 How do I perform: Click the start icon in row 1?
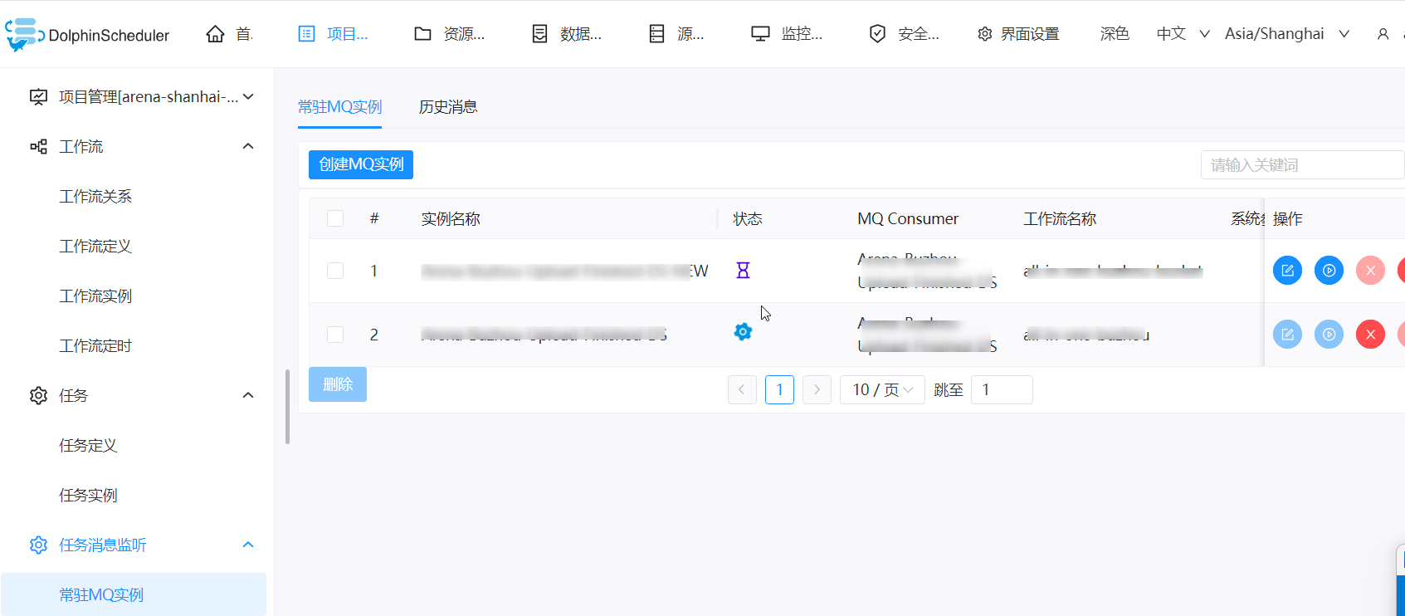coord(1329,271)
